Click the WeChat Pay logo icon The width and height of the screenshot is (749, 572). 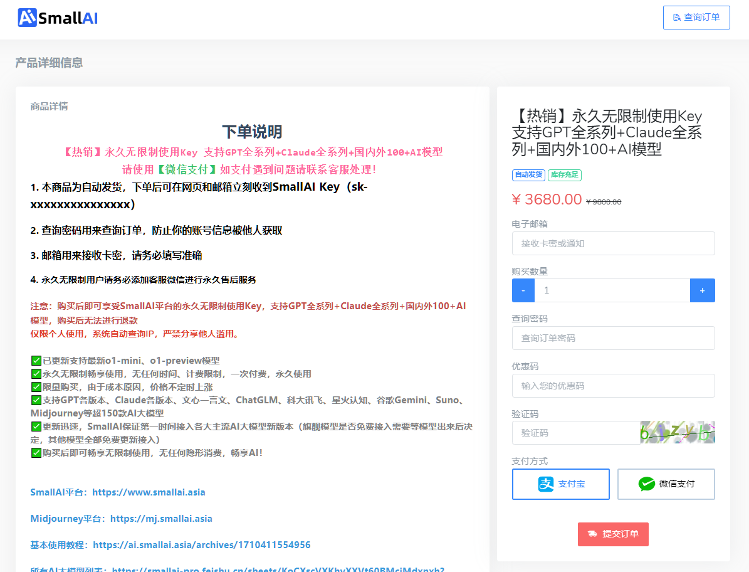click(646, 484)
